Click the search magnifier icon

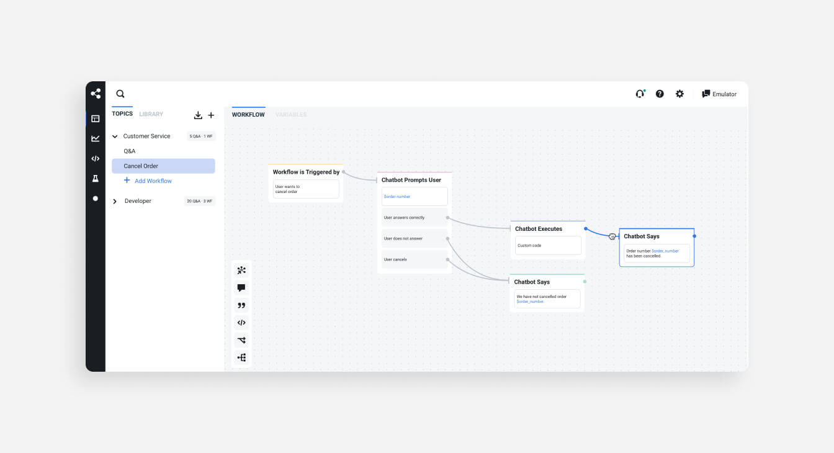120,94
